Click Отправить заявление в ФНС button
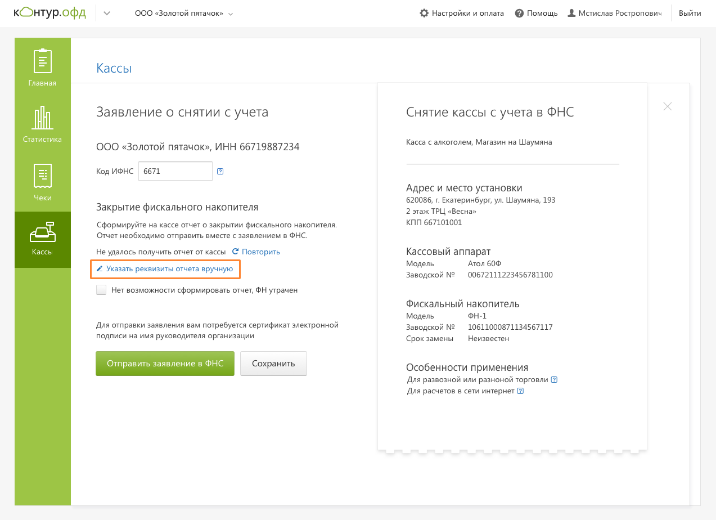This screenshot has height=520, width=716. (x=165, y=364)
